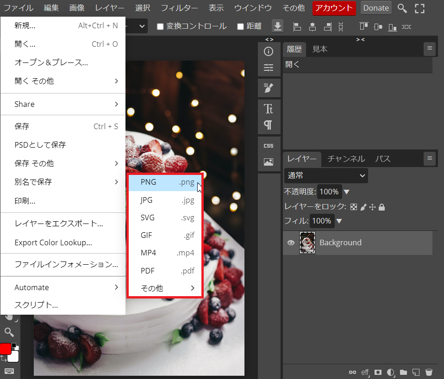Hide the Background layer with the eye icon
444x379 pixels.
click(291, 242)
